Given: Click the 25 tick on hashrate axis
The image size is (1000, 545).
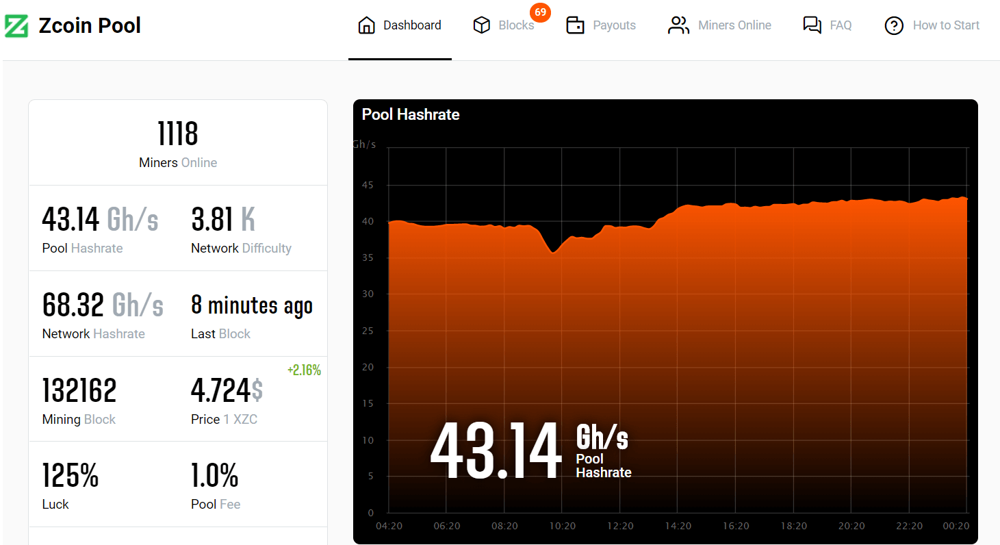Looking at the screenshot, I should pyautogui.click(x=369, y=331).
